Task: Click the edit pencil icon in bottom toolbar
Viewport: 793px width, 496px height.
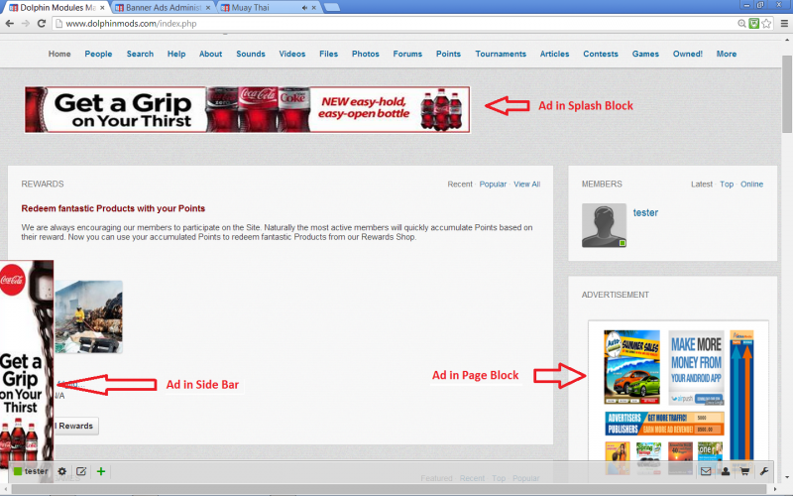Action: tap(81, 471)
